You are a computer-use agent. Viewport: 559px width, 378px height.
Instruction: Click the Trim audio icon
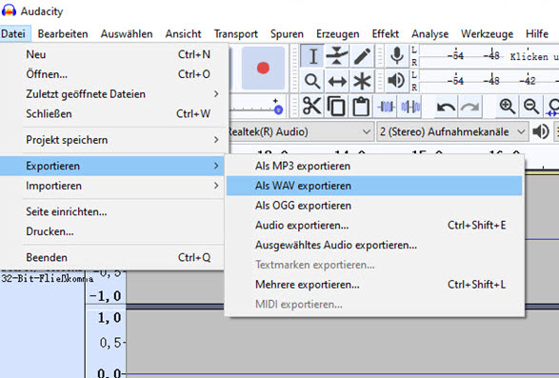(x=386, y=107)
